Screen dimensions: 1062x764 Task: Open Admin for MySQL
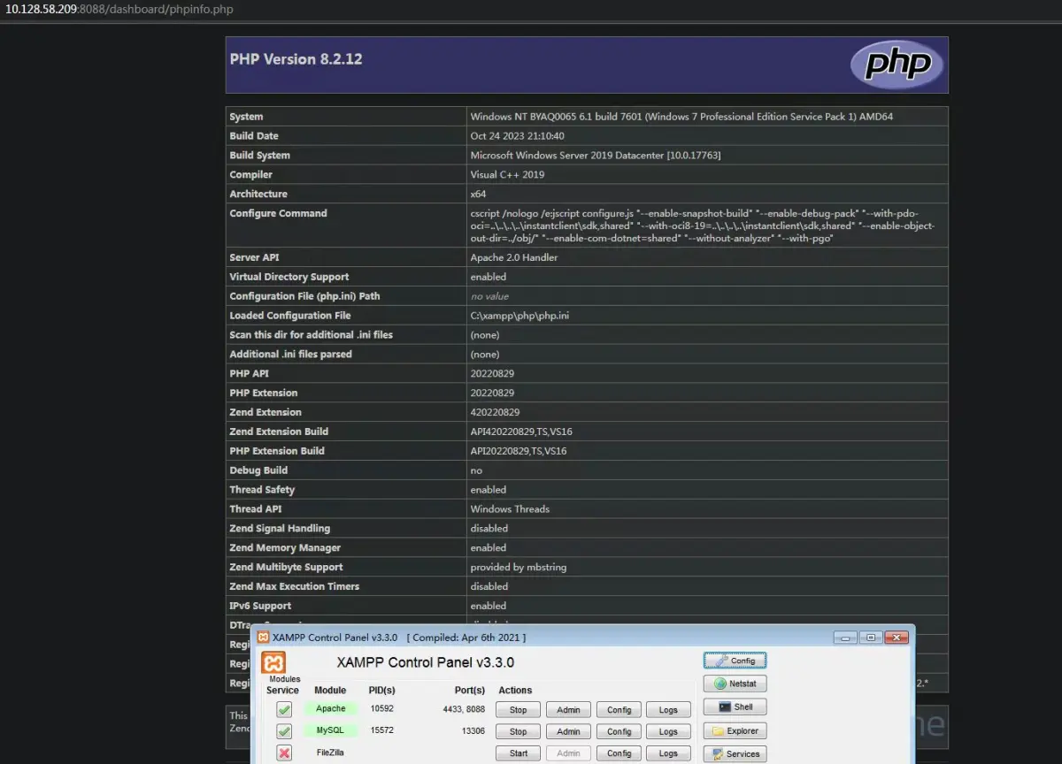tap(568, 731)
